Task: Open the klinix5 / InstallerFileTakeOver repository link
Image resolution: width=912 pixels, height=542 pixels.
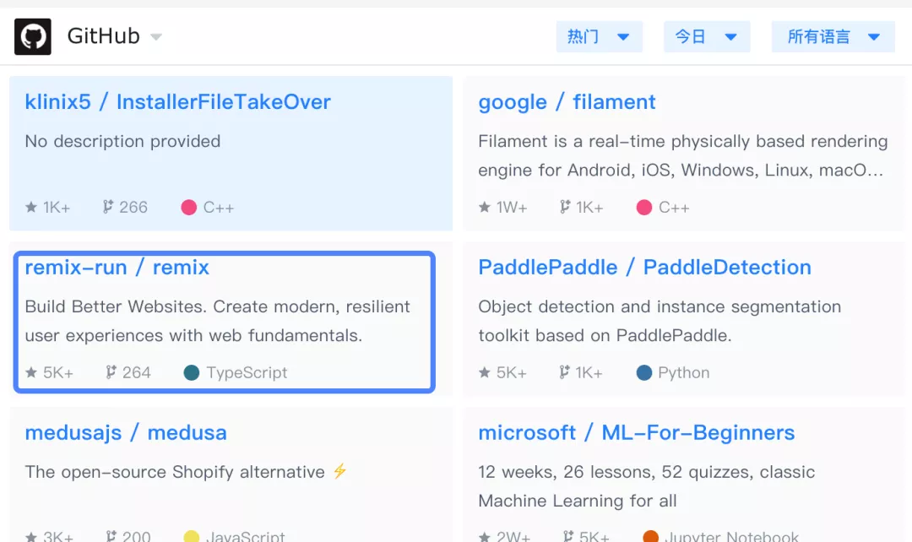Action: point(178,102)
